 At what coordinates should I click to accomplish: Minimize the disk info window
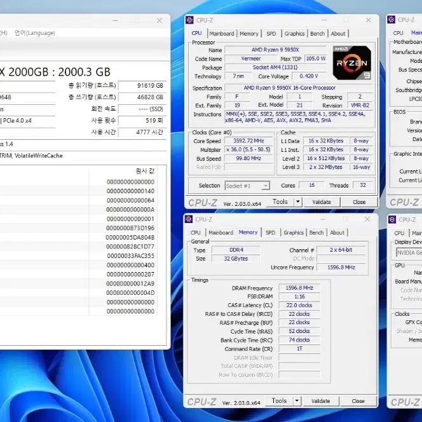click(x=115, y=20)
